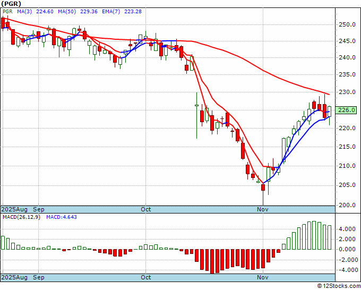Click the (PGR) ticker title
The width and height of the screenshot is (361, 290).
(11, 4)
